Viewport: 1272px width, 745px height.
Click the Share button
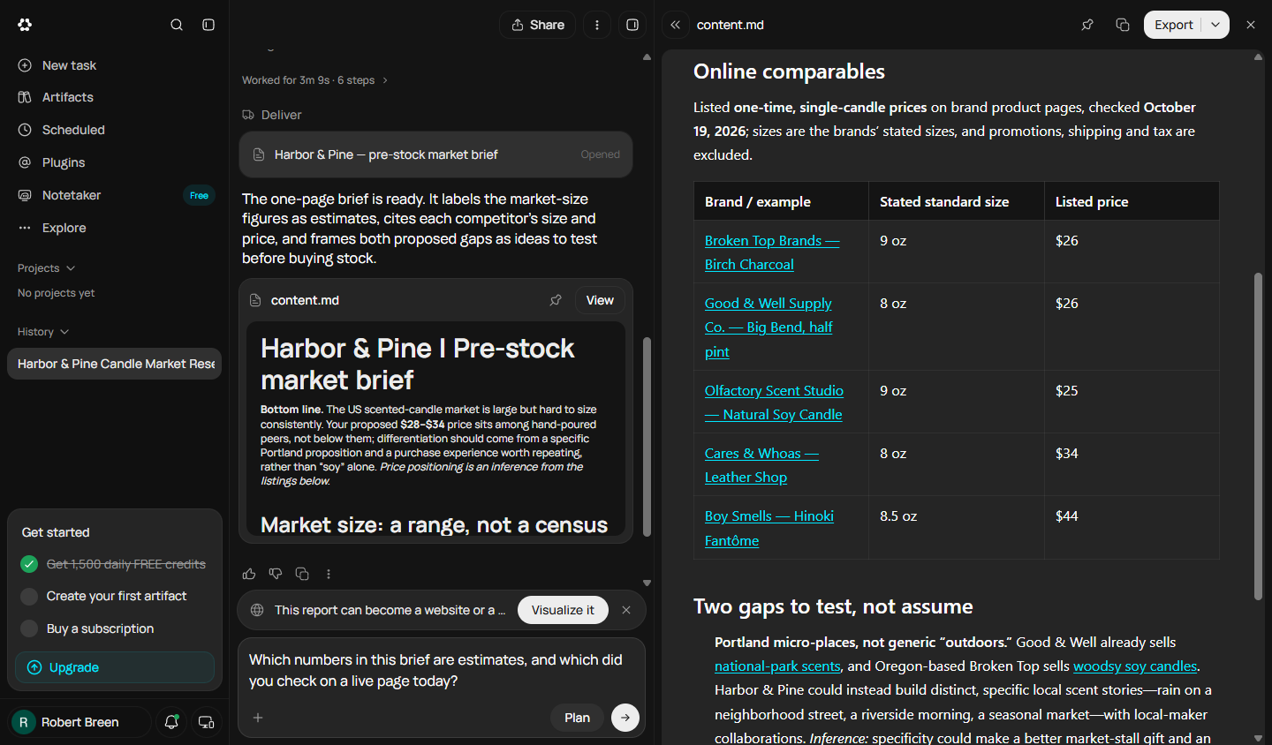(537, 25)
